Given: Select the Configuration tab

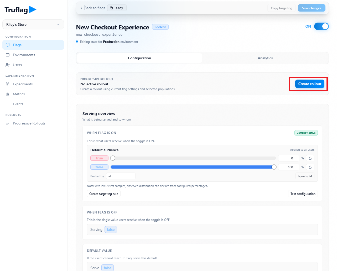Looking at the screenshot, I should tap(139, 58).
